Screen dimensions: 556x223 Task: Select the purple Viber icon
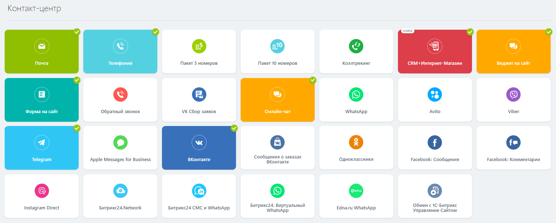(513, 94)
